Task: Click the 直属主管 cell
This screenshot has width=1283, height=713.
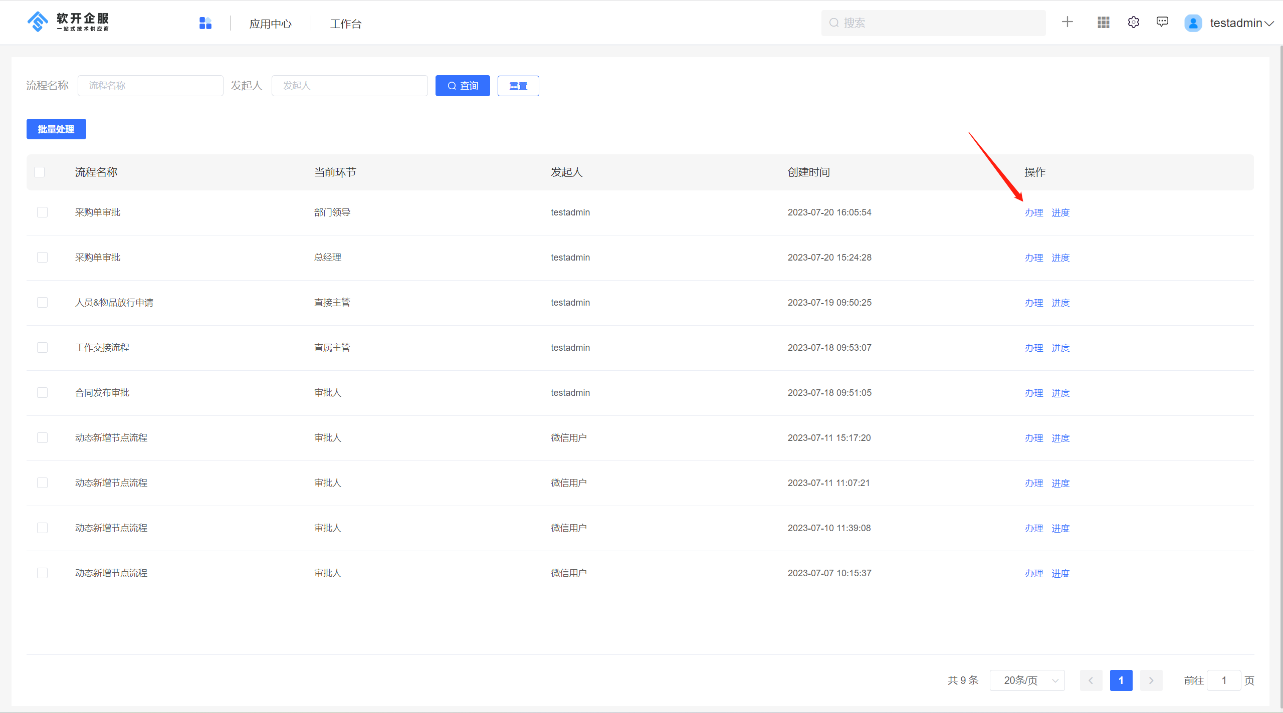Action: click(x=332, y=347)
